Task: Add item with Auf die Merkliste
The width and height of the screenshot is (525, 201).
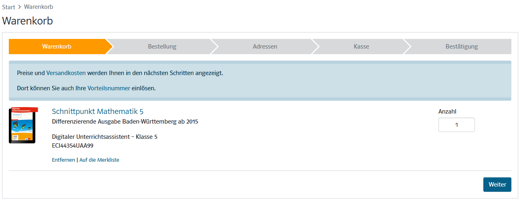Action: pyautogui.click(x=99, y=160)
